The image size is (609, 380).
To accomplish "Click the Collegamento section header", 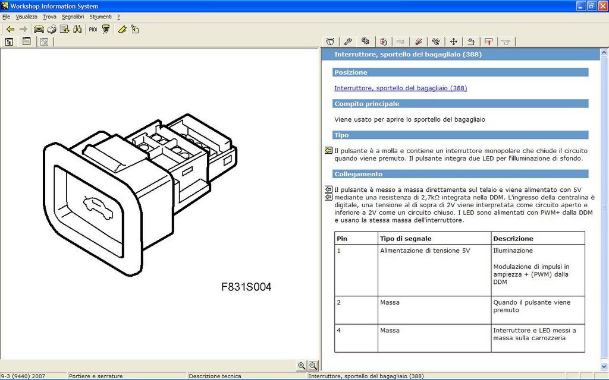I will (460, 174).
